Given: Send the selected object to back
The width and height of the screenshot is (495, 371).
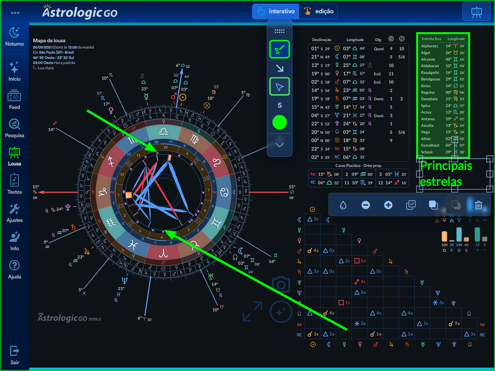Looking at the screenshot, I should click(456, 205).
